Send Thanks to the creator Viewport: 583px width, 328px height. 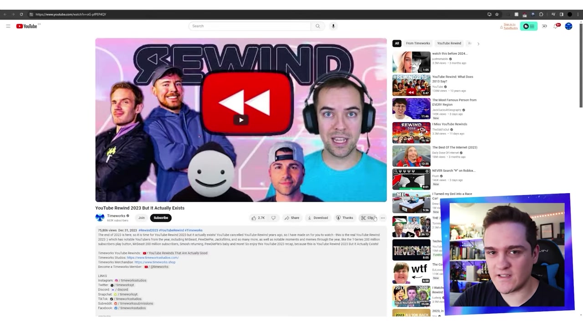pyautogui.click(x=345, y=218)
